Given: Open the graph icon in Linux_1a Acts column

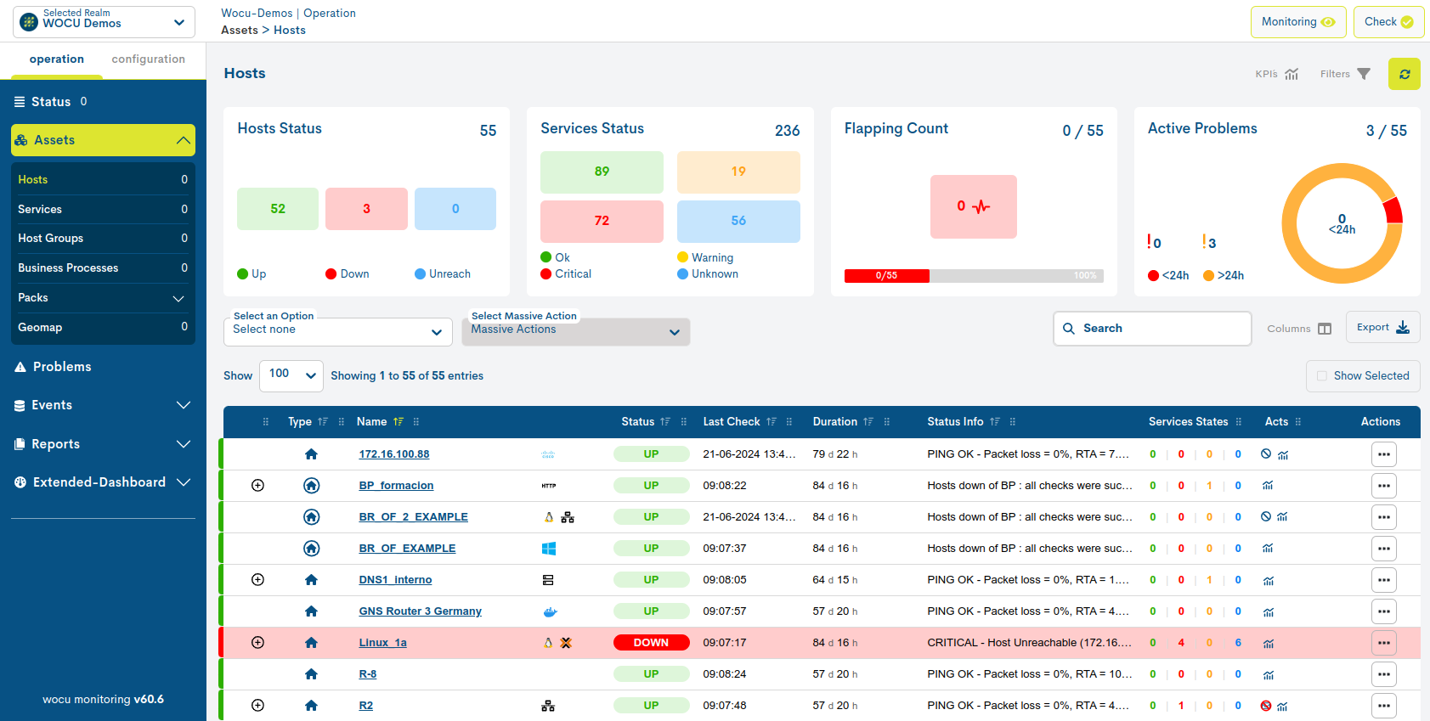Looking at the screenshot, I should click(1268, 643).
